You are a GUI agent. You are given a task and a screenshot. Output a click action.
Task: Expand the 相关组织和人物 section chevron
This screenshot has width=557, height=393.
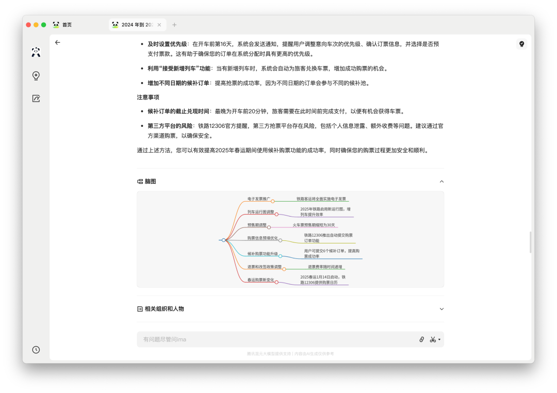point(441,309)
